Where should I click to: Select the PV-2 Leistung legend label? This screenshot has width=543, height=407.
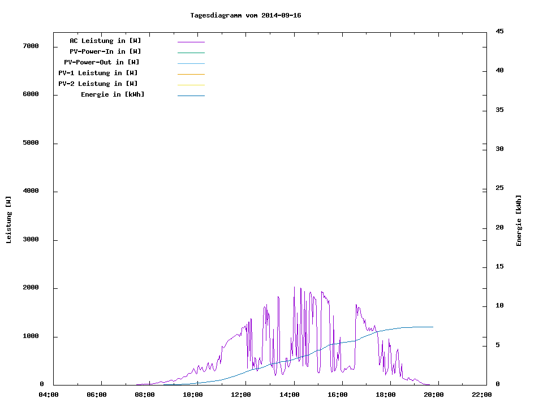pyautogui.click(x=98, y=84)
